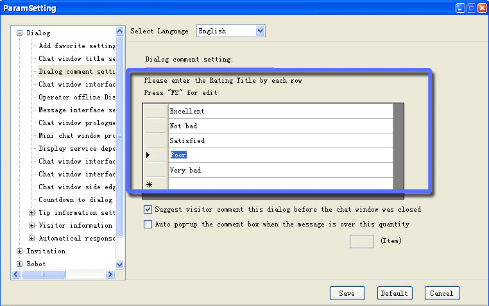Select Robot in the tree
The image size is (489, 306).
click(x=36, y=264)
